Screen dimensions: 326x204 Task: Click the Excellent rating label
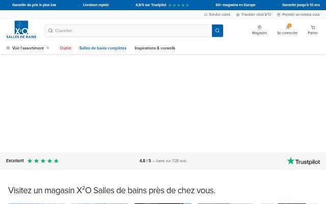[15, 161]
